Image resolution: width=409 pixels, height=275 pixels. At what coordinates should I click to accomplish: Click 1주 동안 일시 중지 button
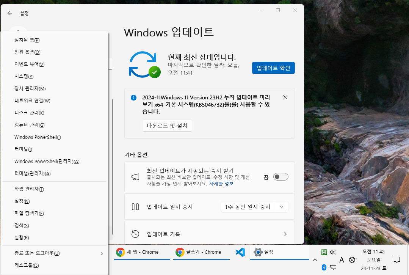248,207
